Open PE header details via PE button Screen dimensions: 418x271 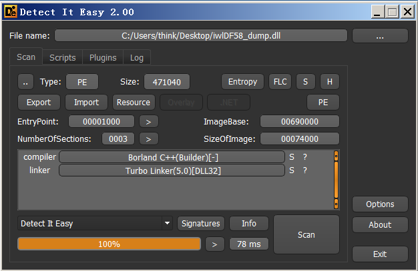click(x=323, y=103)
